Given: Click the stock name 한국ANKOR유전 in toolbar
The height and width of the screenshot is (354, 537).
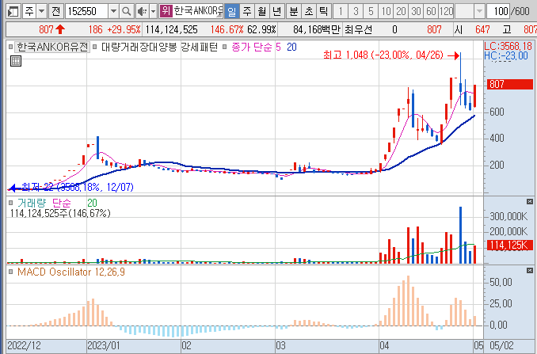Looking at the screenshot, I should (x=198, y=11).
